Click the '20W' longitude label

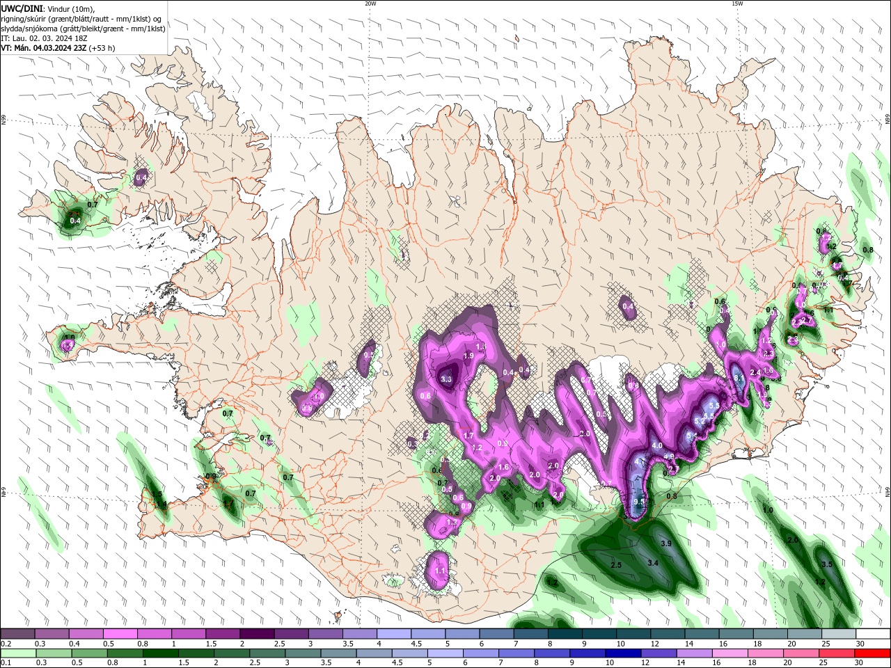[x=370, y=3]
